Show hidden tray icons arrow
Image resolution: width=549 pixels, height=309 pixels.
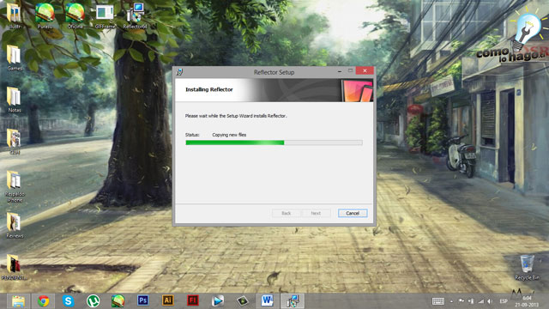(x=452, y=301)
